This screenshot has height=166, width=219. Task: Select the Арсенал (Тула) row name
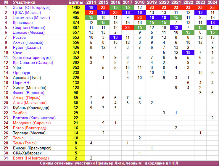[27, 78]
